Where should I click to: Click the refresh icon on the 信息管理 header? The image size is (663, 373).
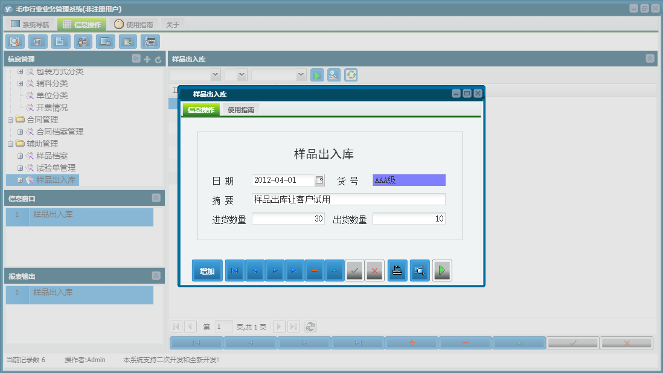[157, 59]
